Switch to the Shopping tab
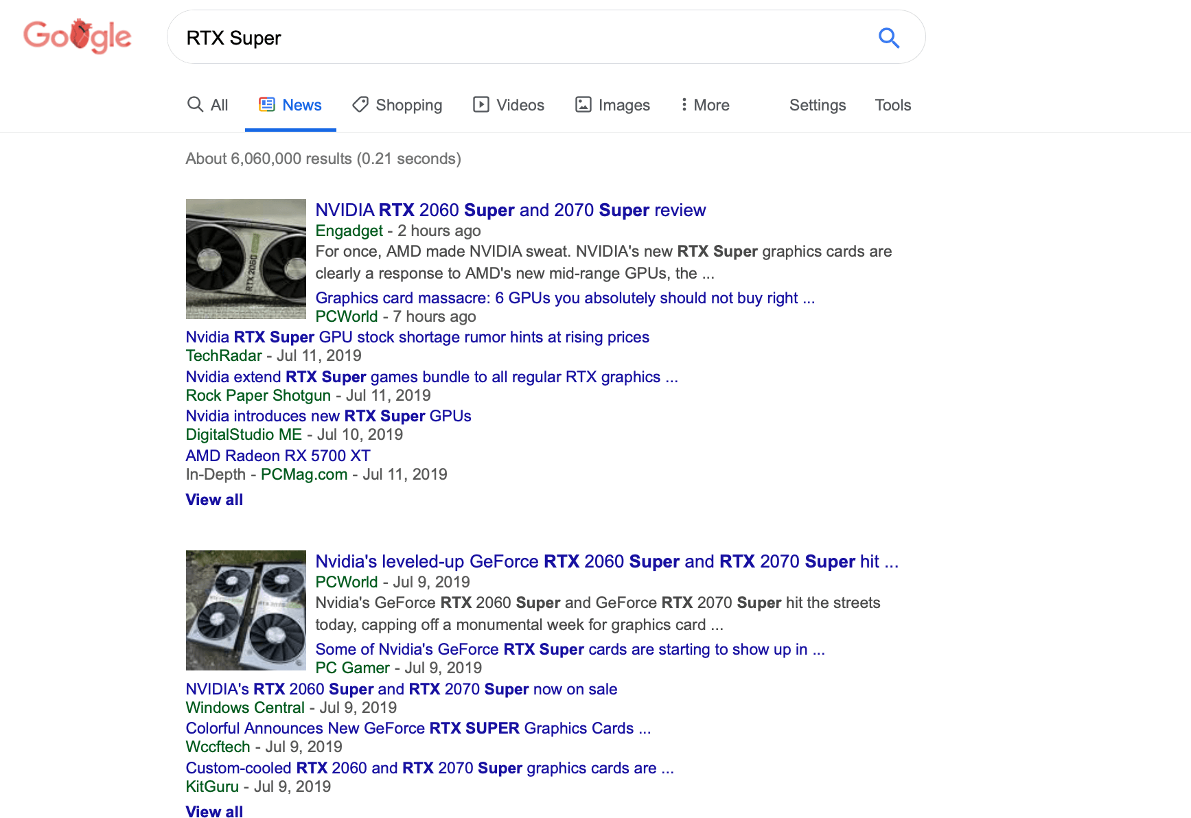This screenshot has height=818, width=1191. tap(397, 105)
